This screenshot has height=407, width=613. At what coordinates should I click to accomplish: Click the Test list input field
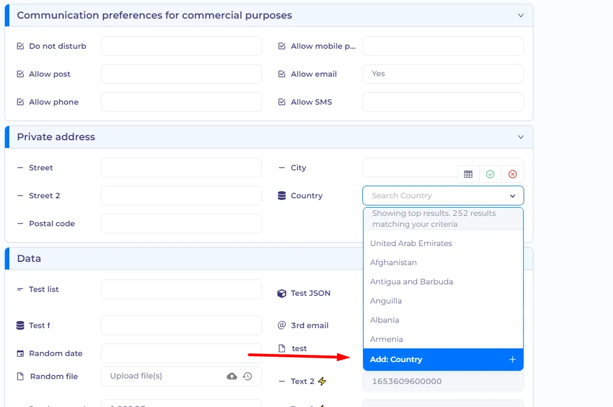[181, 289]
